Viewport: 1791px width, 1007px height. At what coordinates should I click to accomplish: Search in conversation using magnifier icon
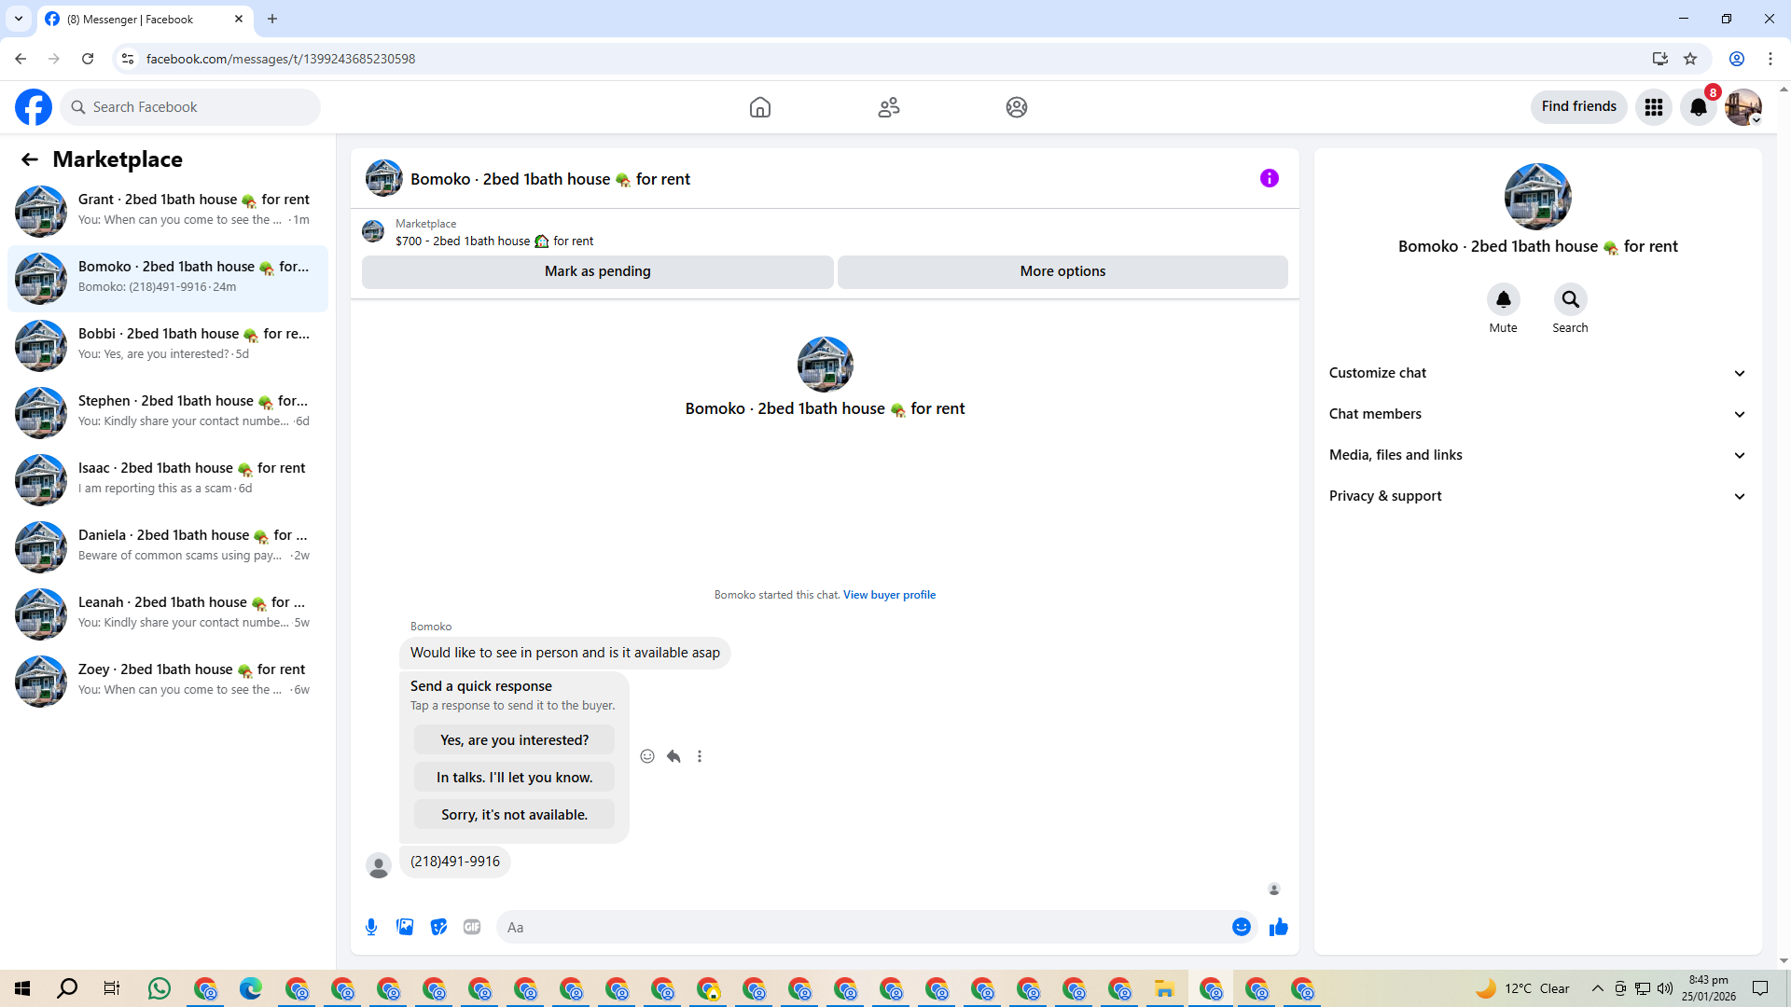click(1571, 299)
